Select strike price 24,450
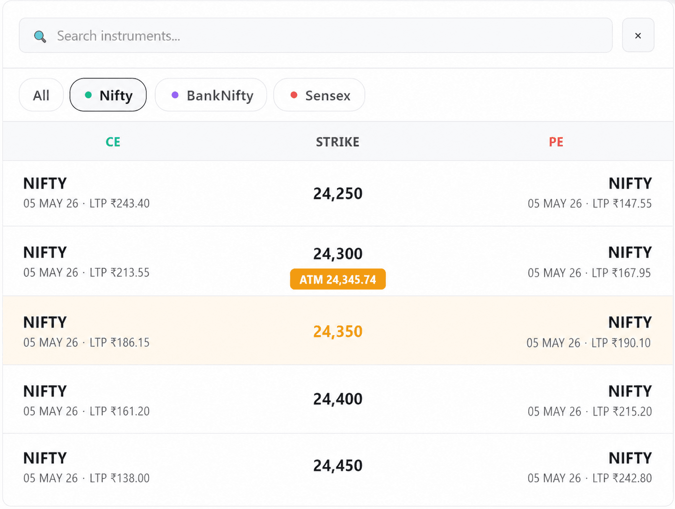The width and height of the screenshot is (675, 509). pyautogui.click(x=337, y=466)
